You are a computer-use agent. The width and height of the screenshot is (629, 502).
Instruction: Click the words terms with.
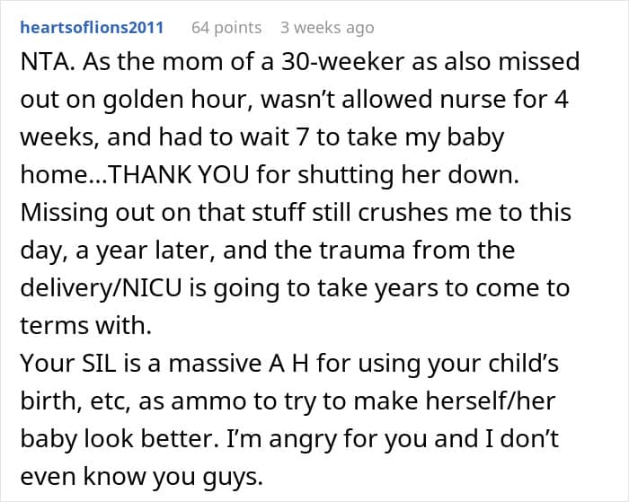click(x=85, y=326)
